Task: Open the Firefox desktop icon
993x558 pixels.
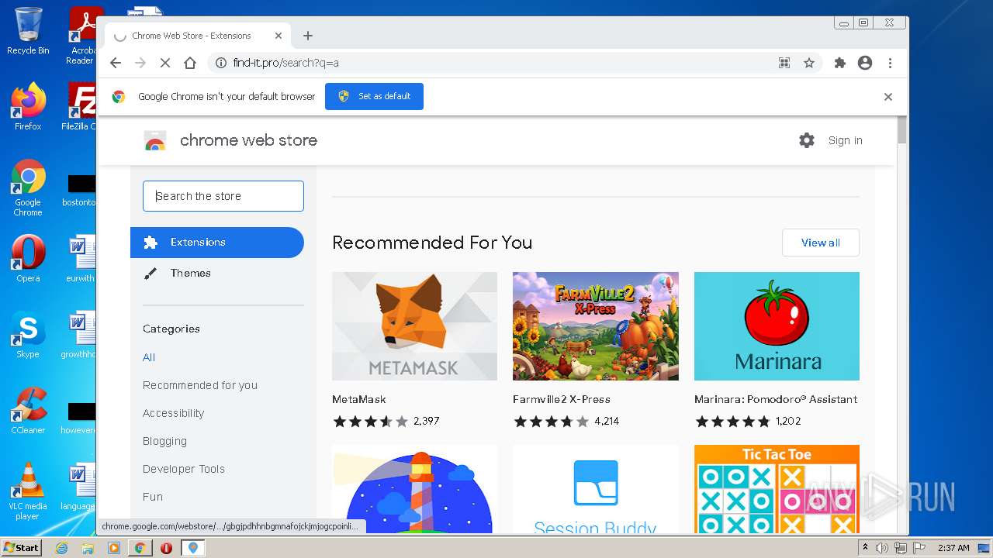Action: pos(28,106)
